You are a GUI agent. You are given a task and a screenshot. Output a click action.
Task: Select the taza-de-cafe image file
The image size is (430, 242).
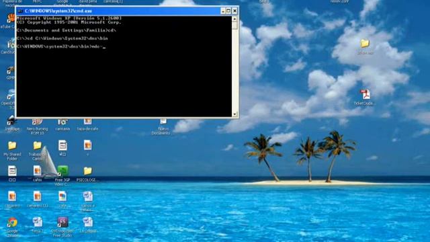(x=87, y=124)
